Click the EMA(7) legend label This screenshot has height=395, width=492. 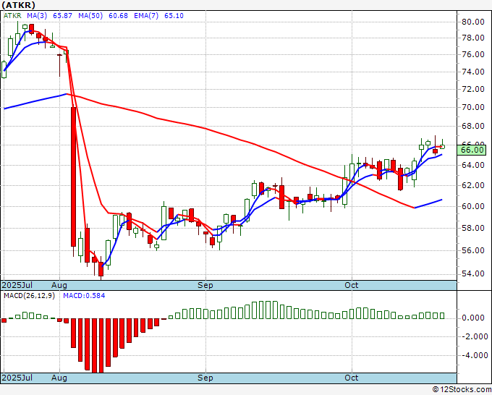click(146, 16)
